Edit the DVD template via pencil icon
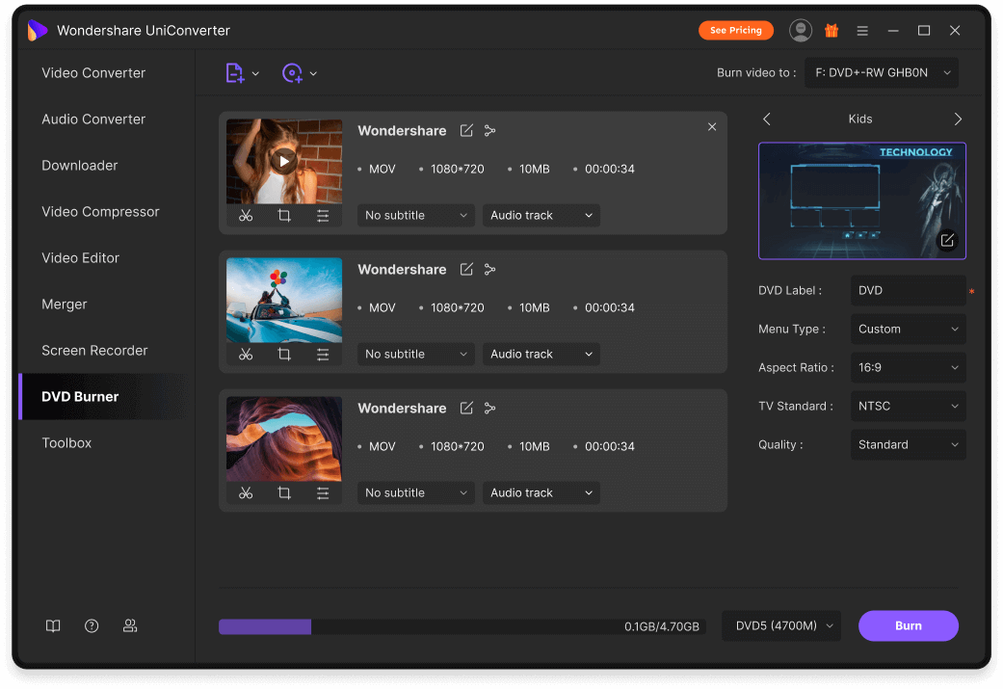Screen dimensions: 1003x689 coord(947,240)
